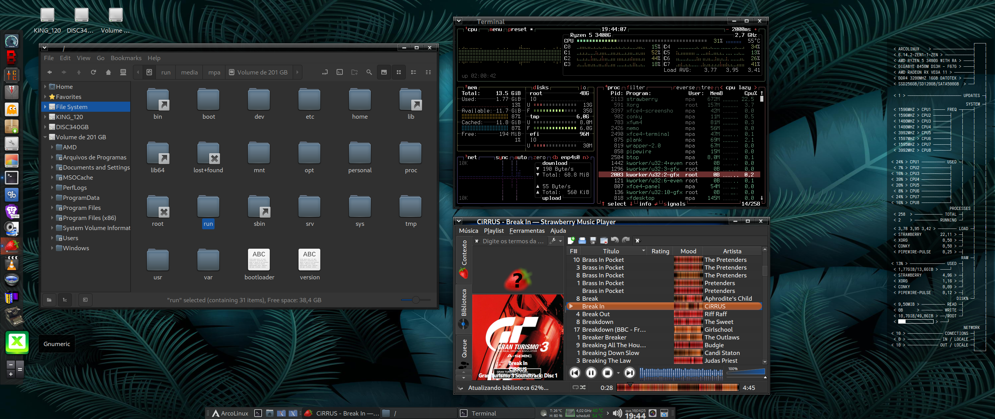Toggle shuffle mode in Strawberry status bar
This screenshot has height=419, width=995.
click(x=583, y=387)
